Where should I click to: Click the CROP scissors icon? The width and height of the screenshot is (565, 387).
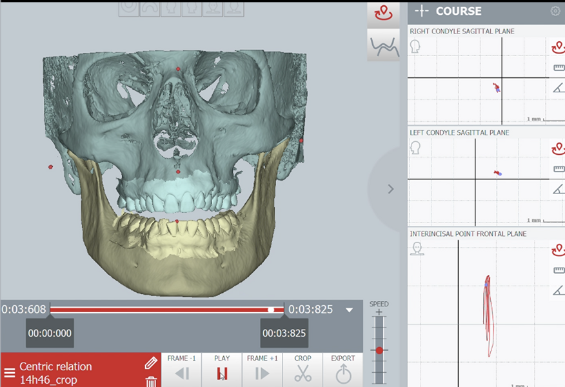click(x=302, y=373)
